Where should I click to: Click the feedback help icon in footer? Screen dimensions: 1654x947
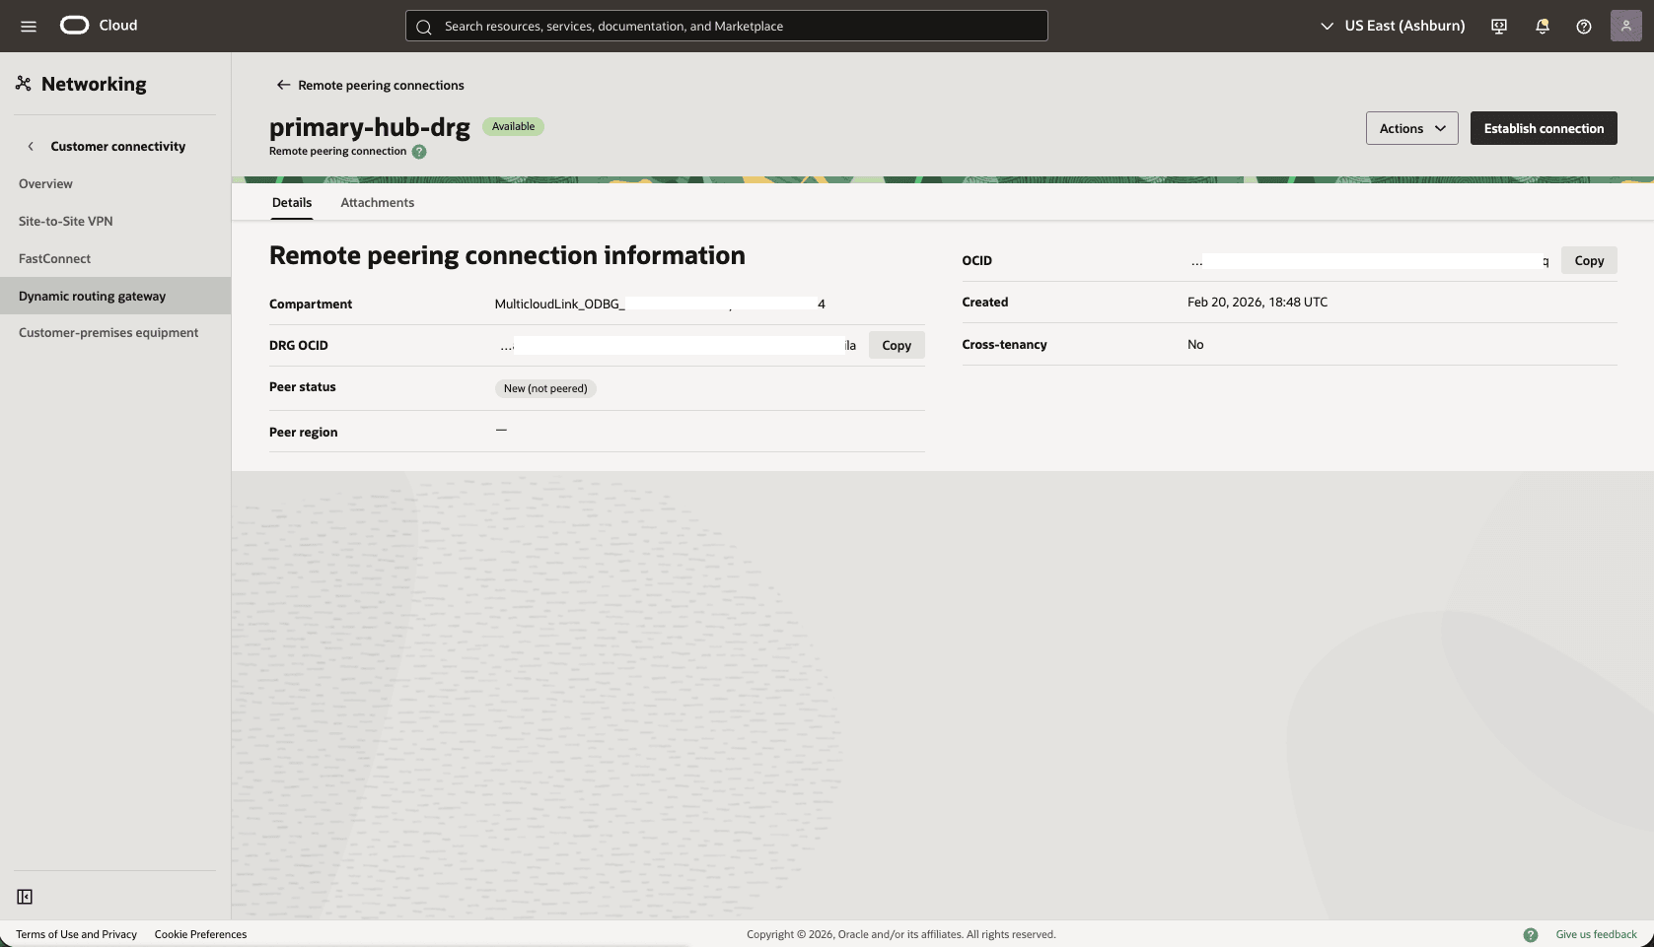(x=1532, y=933)
